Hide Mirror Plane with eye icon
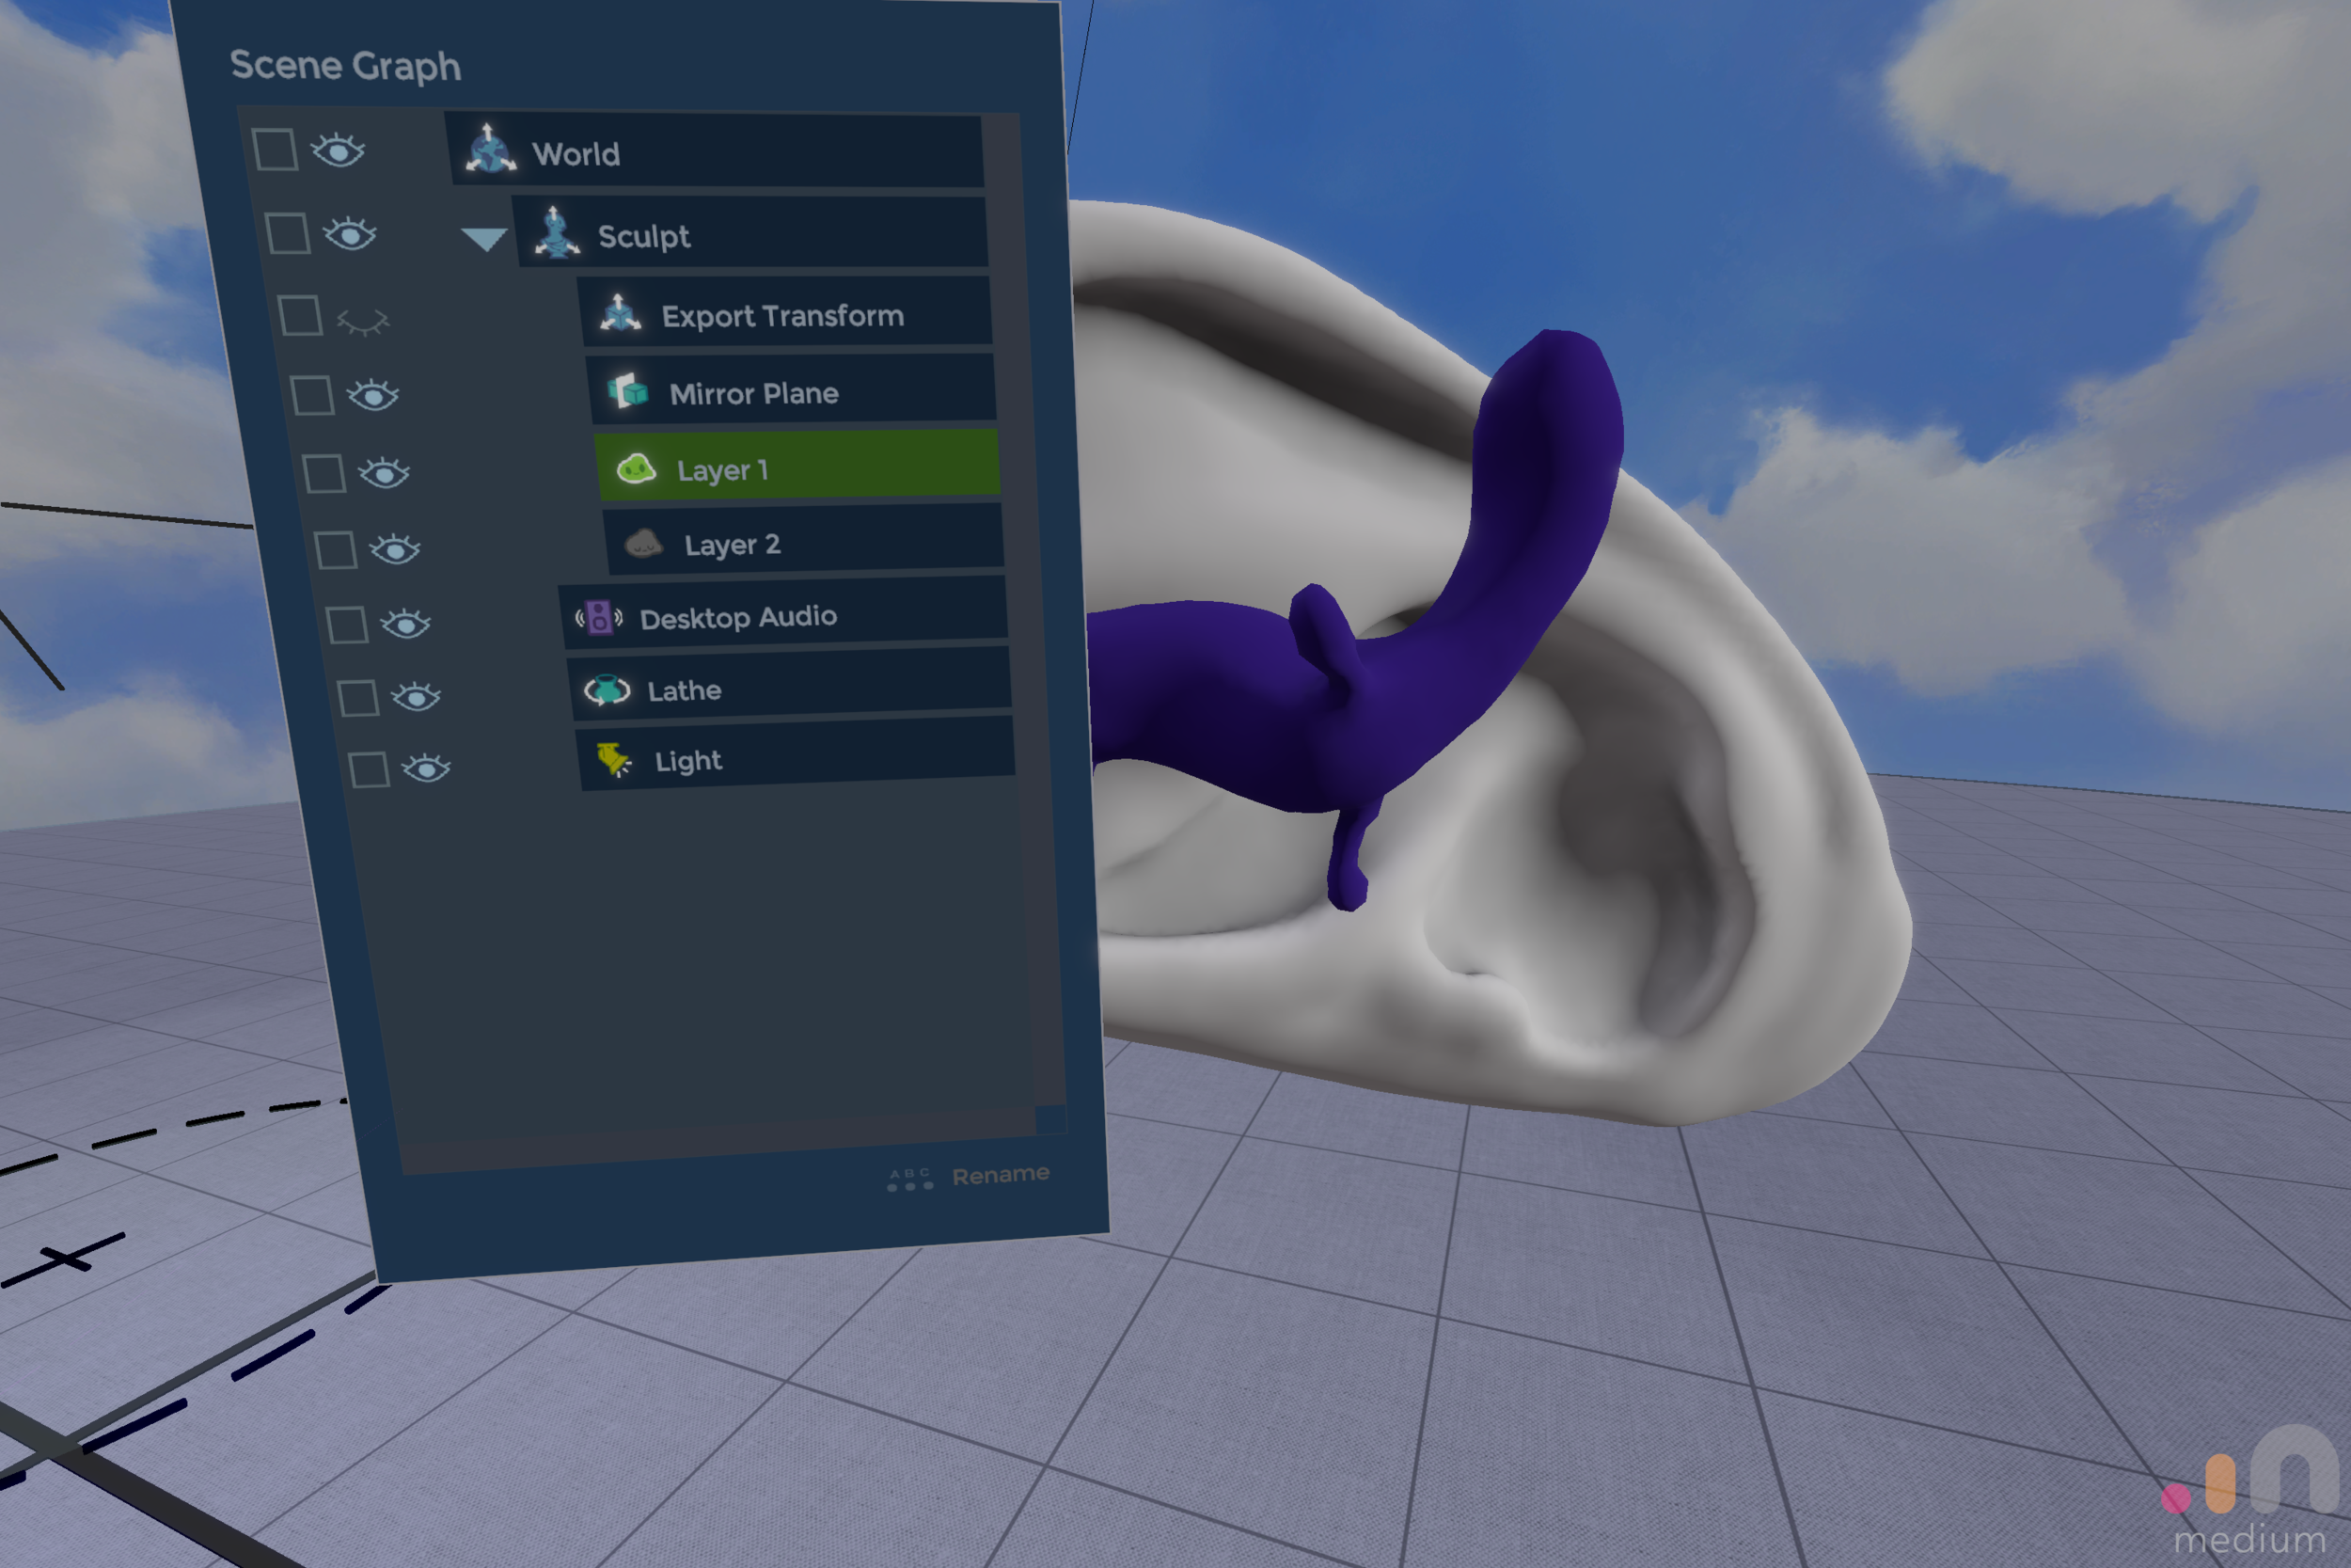This screenshot has height=1568, width=2351. click(372, 396)
